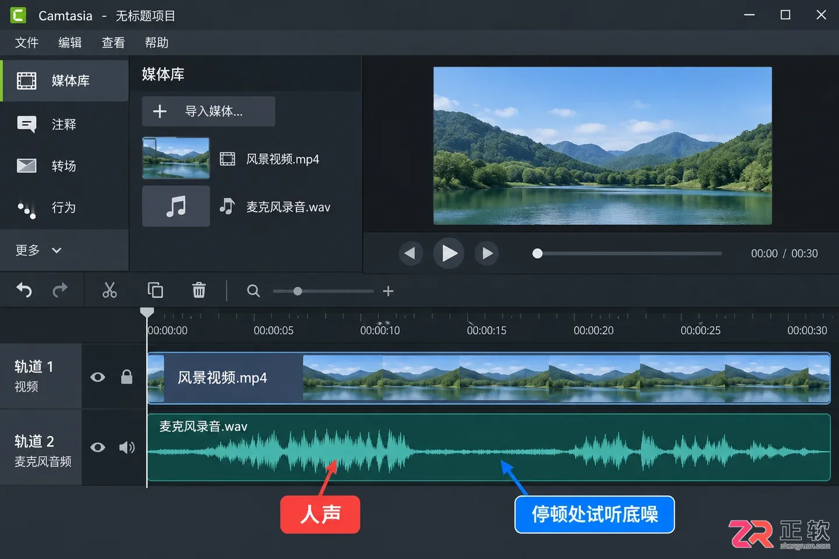The image size is (839, 559).
Task: Click the preview canvas lake image
Action: click(x=602, y=146)
